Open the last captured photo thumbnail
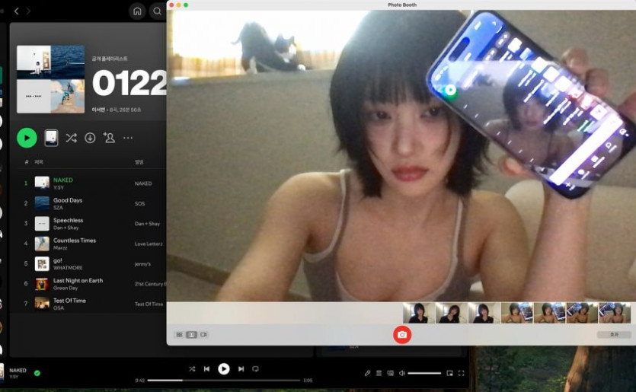The height and width of the screenshot is (392, 636). pos(615,313)
